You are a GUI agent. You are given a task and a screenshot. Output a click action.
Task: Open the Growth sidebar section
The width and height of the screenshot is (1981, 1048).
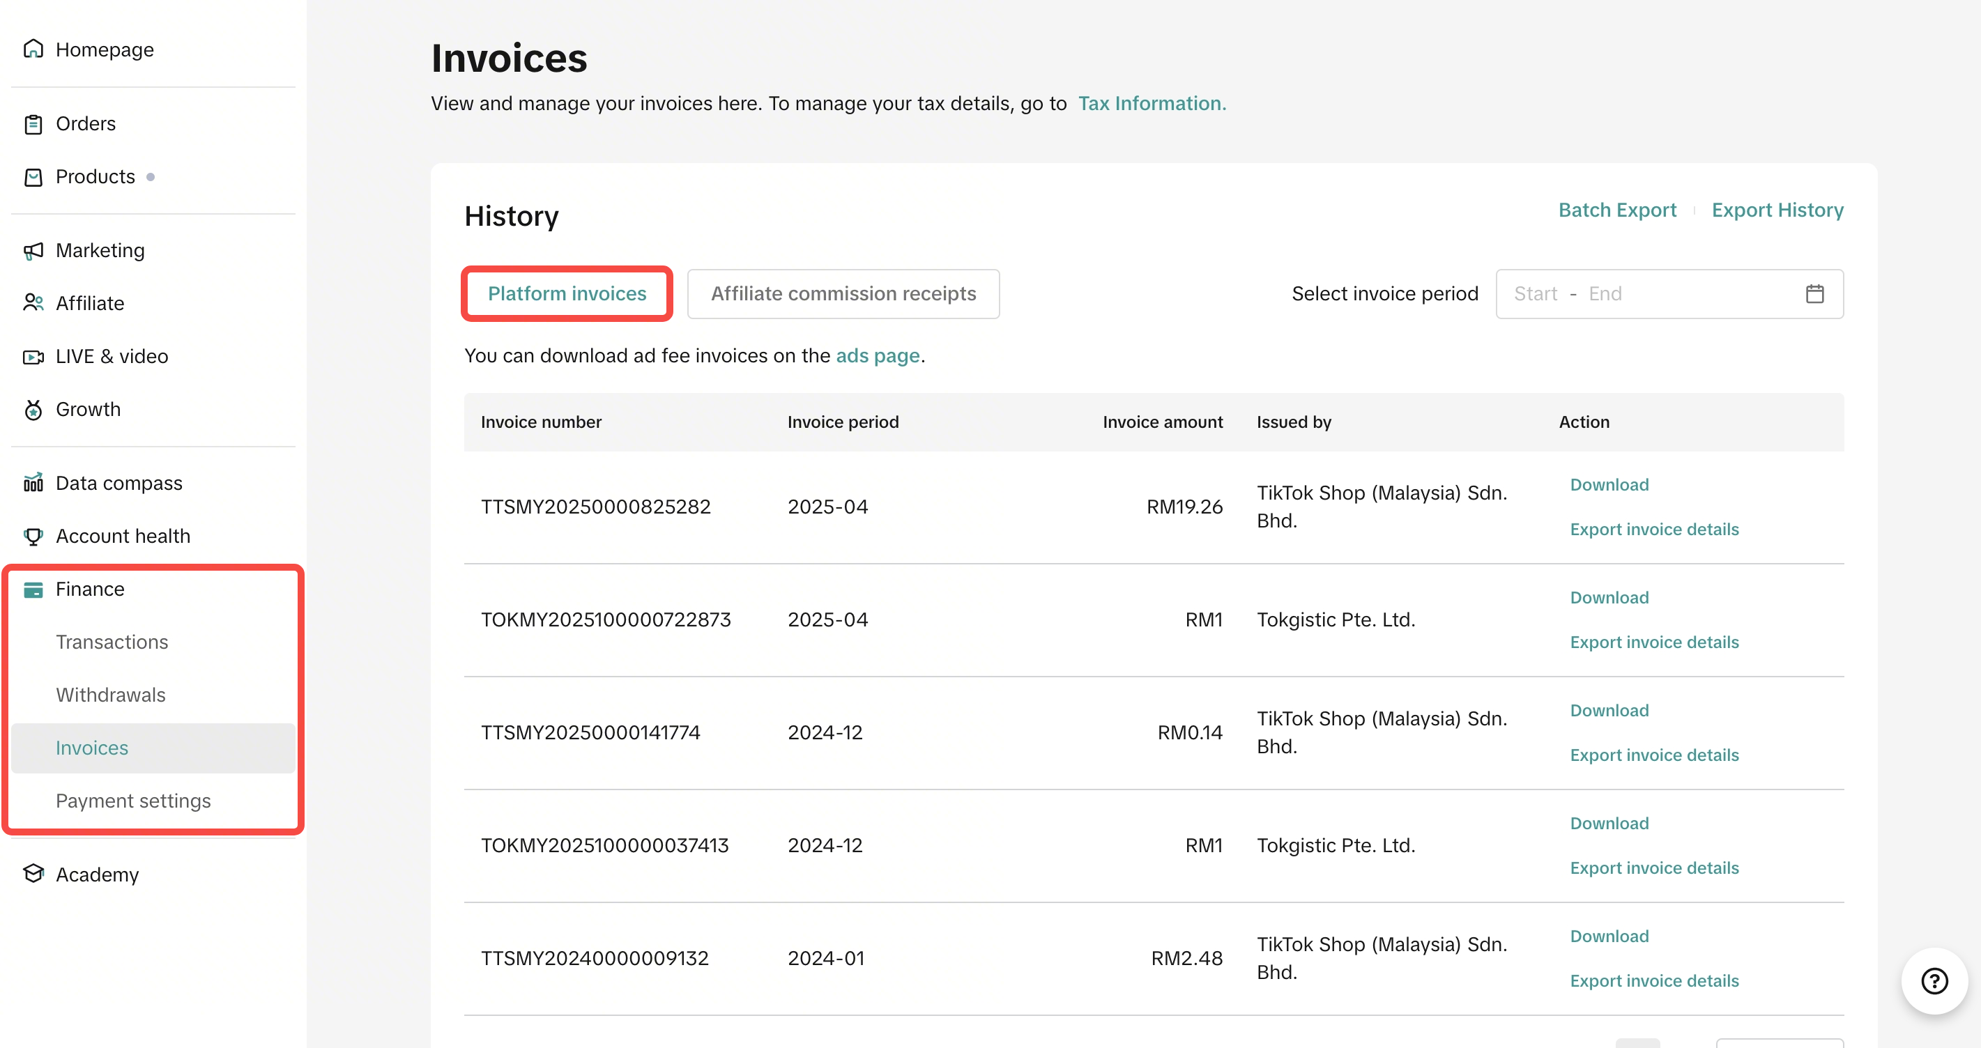click(x=89, y=409)
